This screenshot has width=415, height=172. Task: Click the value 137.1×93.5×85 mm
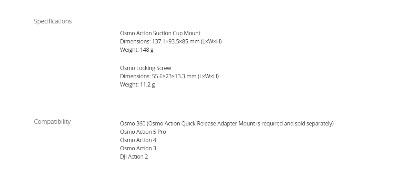pos(176,41)
